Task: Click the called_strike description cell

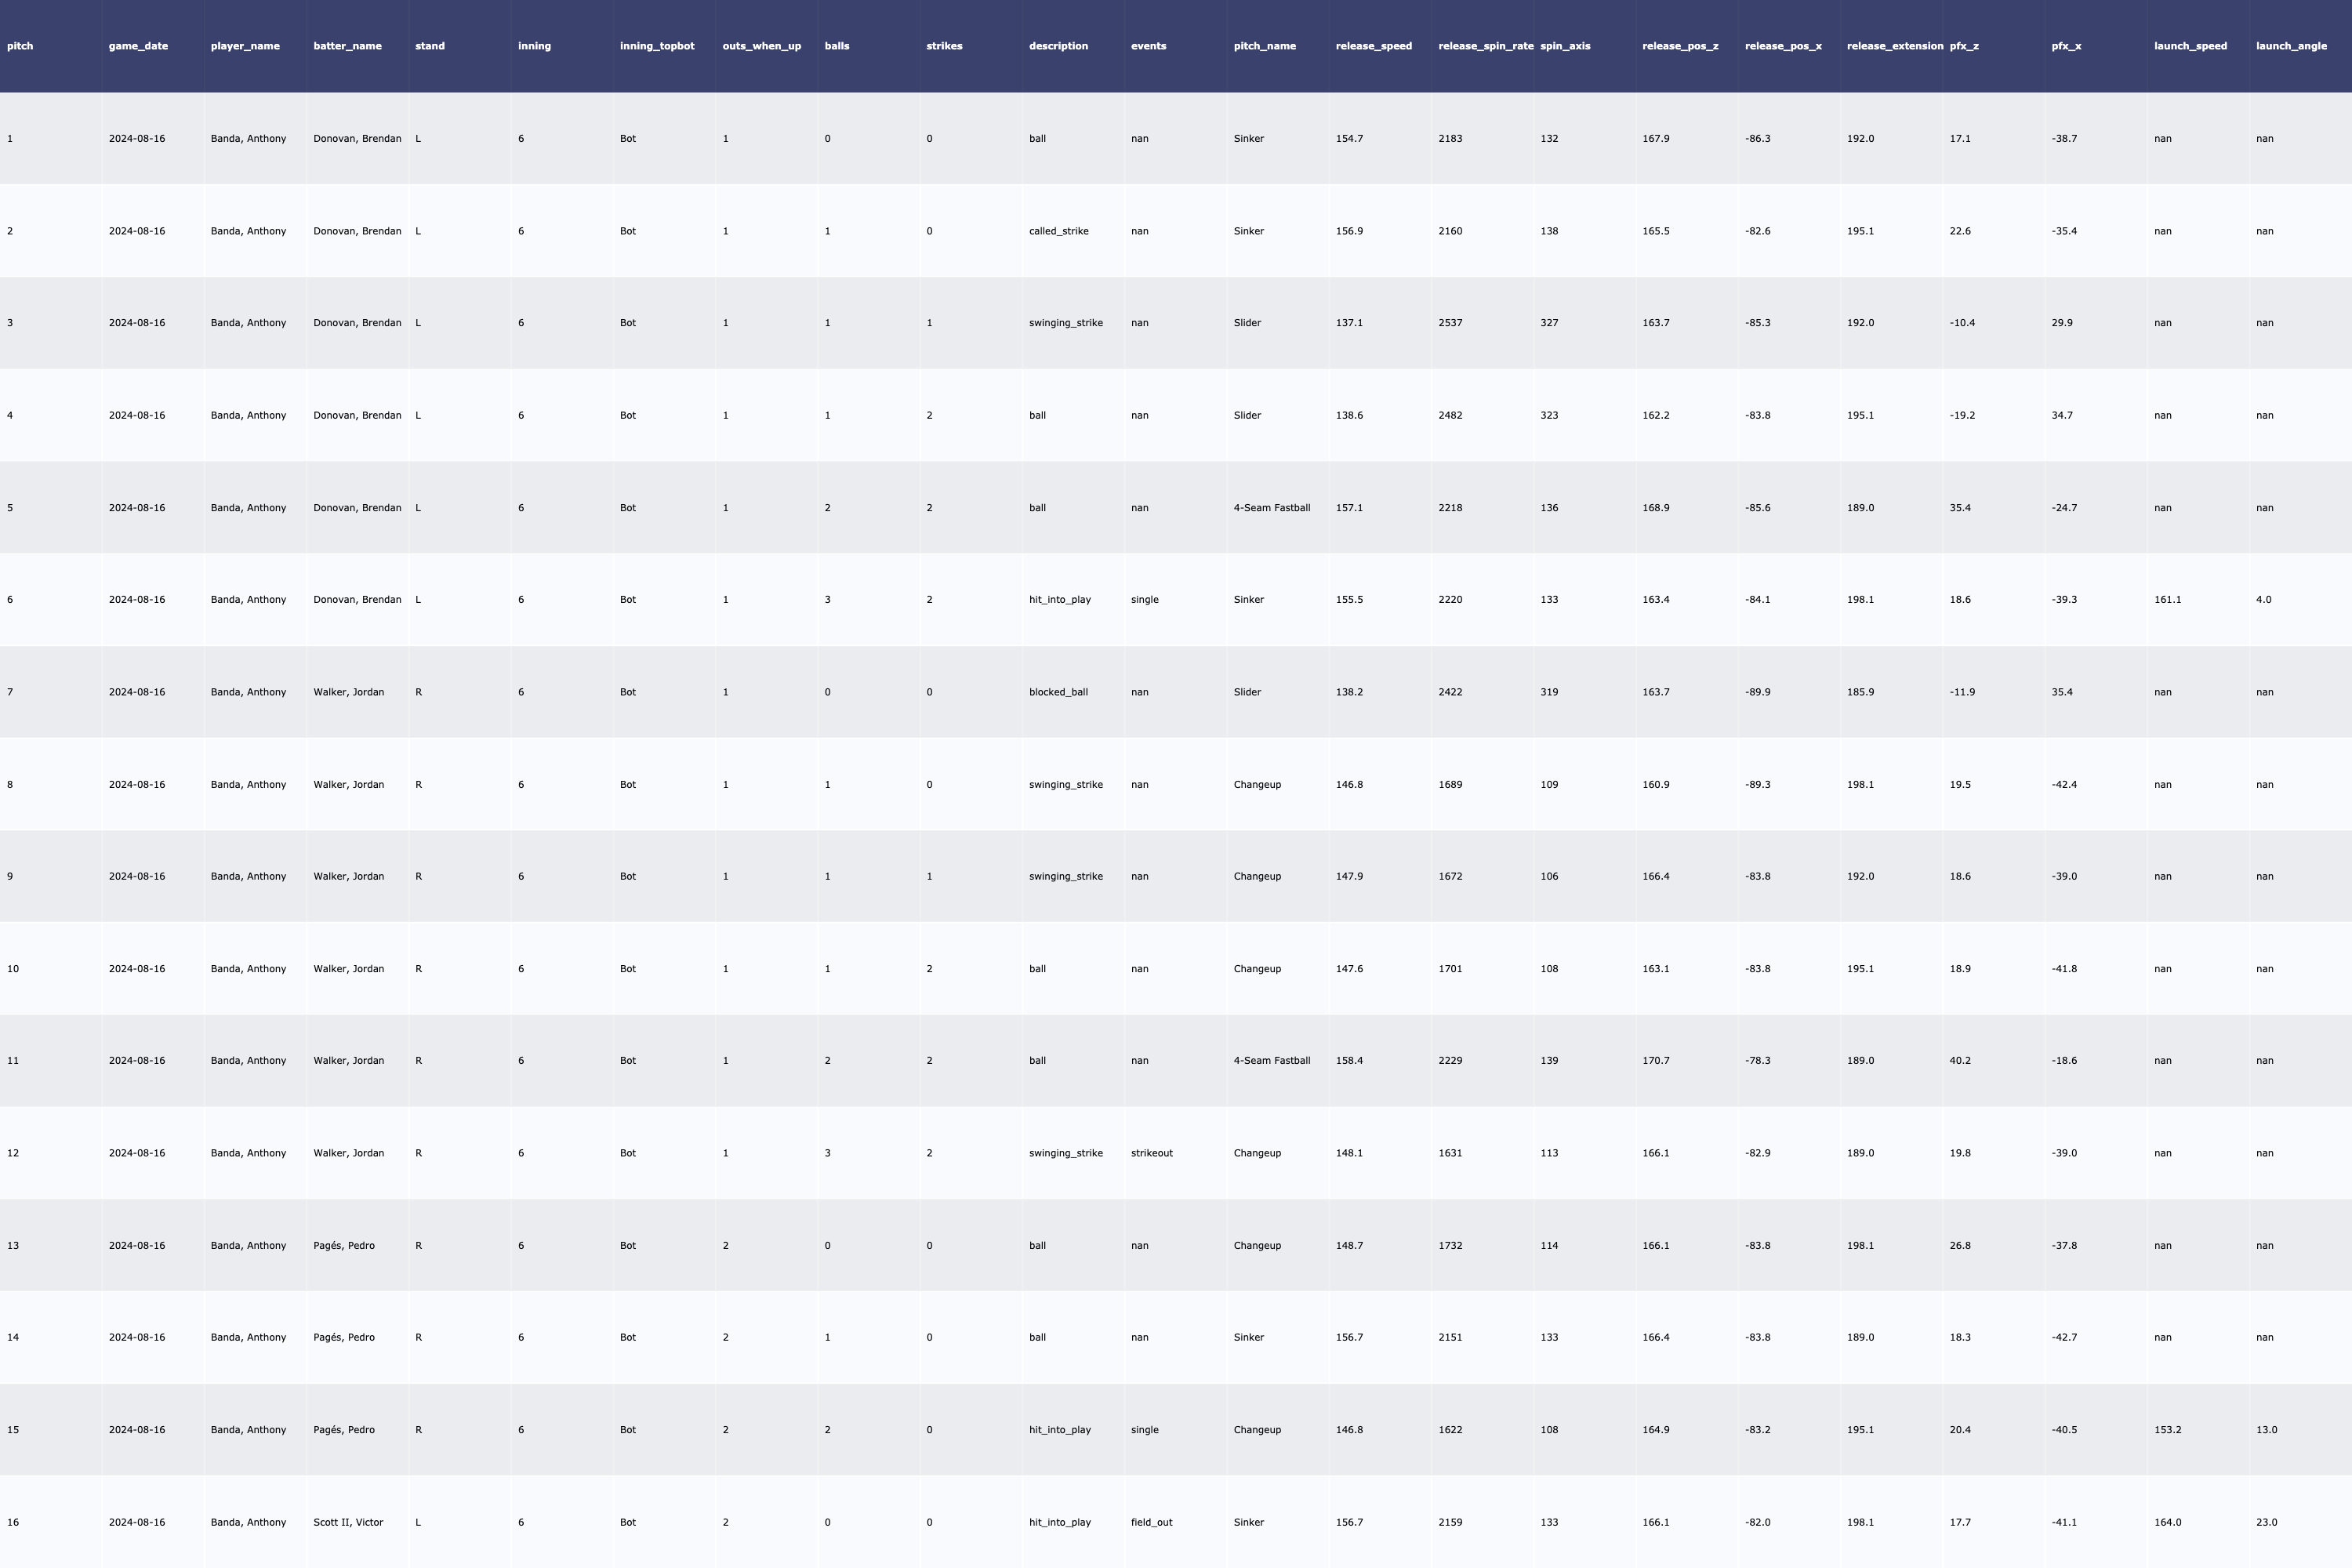Action: point(1058,231)
